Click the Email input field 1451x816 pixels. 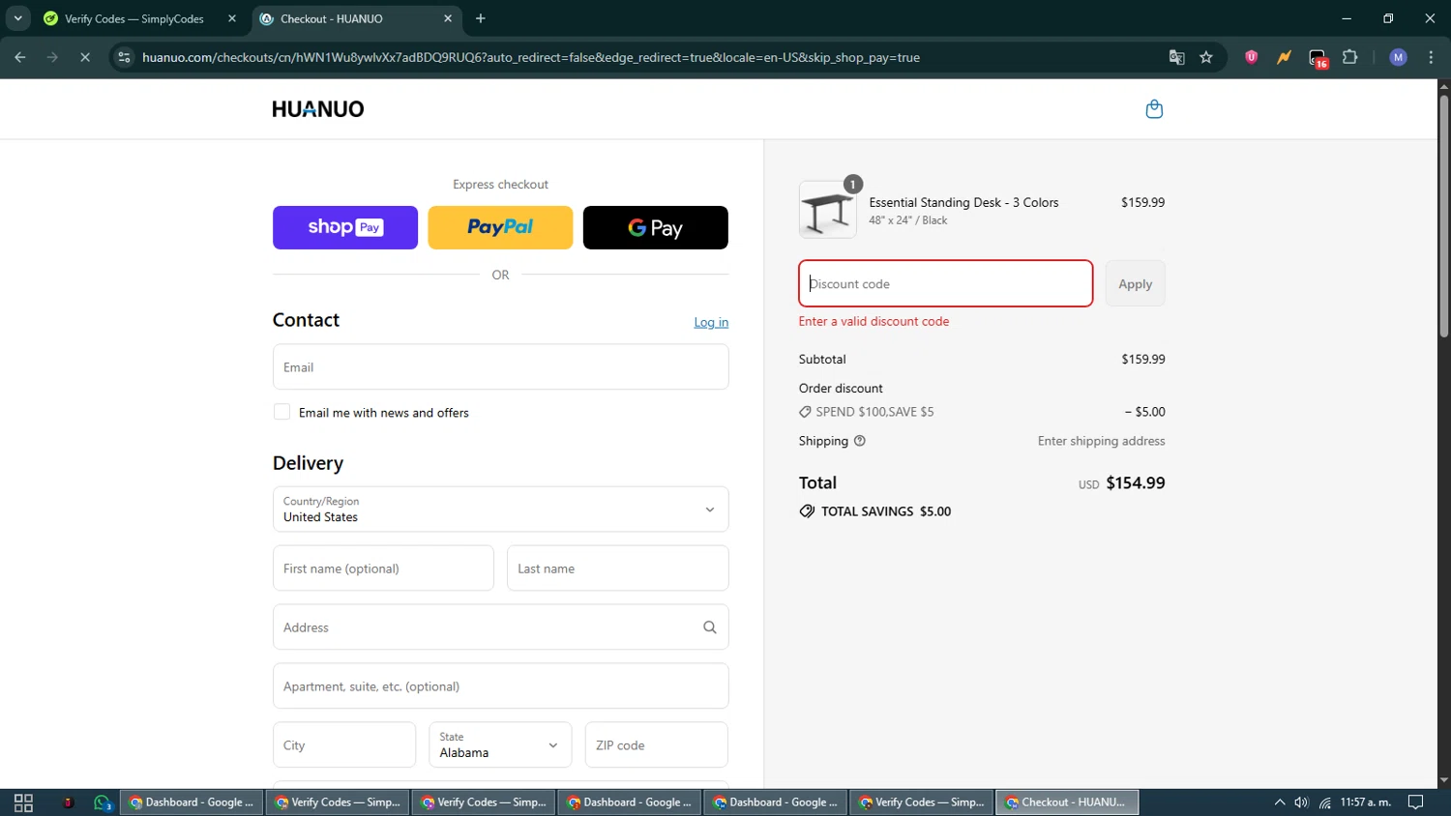(x=500, y=367)
